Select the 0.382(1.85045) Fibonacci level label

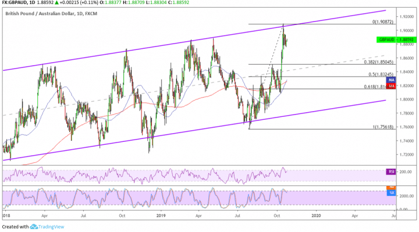click(x=378, y=62)
